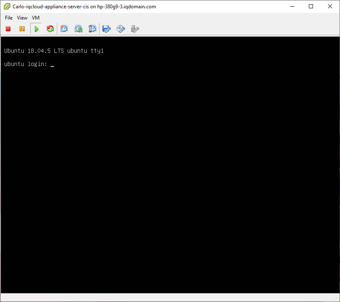Click the CD/DVD drive connect icon
The width and height of the screenshot is (340, 302).
click(x=121, y=29)
